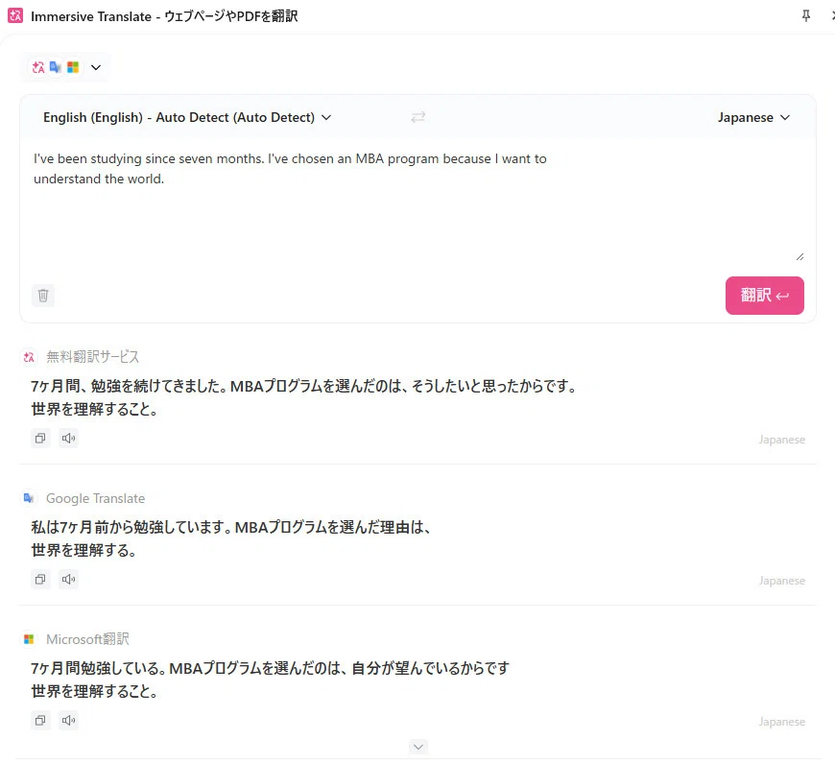Open the Japanese target language dropdown
This screenshot has width=835, height=764.
click(753, 117)
